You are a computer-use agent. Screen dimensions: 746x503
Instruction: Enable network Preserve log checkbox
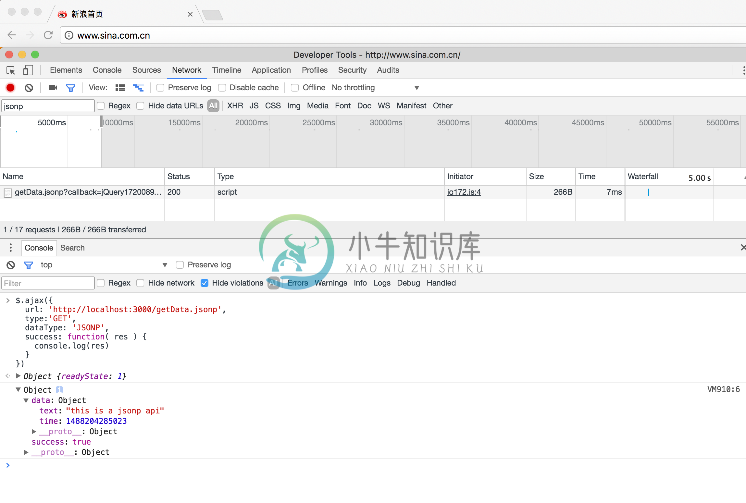click(160, 88)
